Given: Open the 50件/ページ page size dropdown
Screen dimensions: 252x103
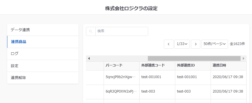Looking at the screenshot, I should coord(215,44).
